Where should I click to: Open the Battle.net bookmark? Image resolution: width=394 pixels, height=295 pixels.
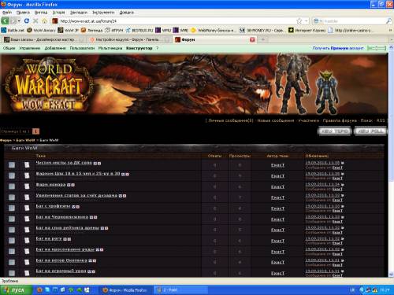click(x=13, y=30)
